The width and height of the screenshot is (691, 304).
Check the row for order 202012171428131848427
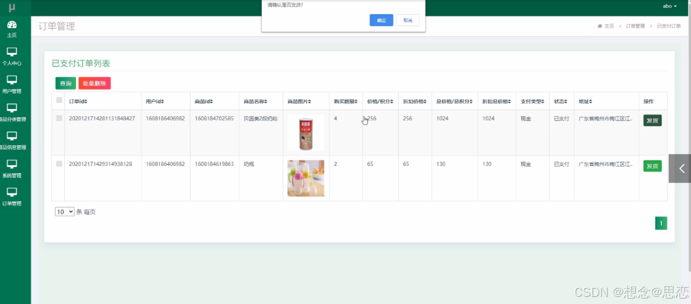point(59,118)
